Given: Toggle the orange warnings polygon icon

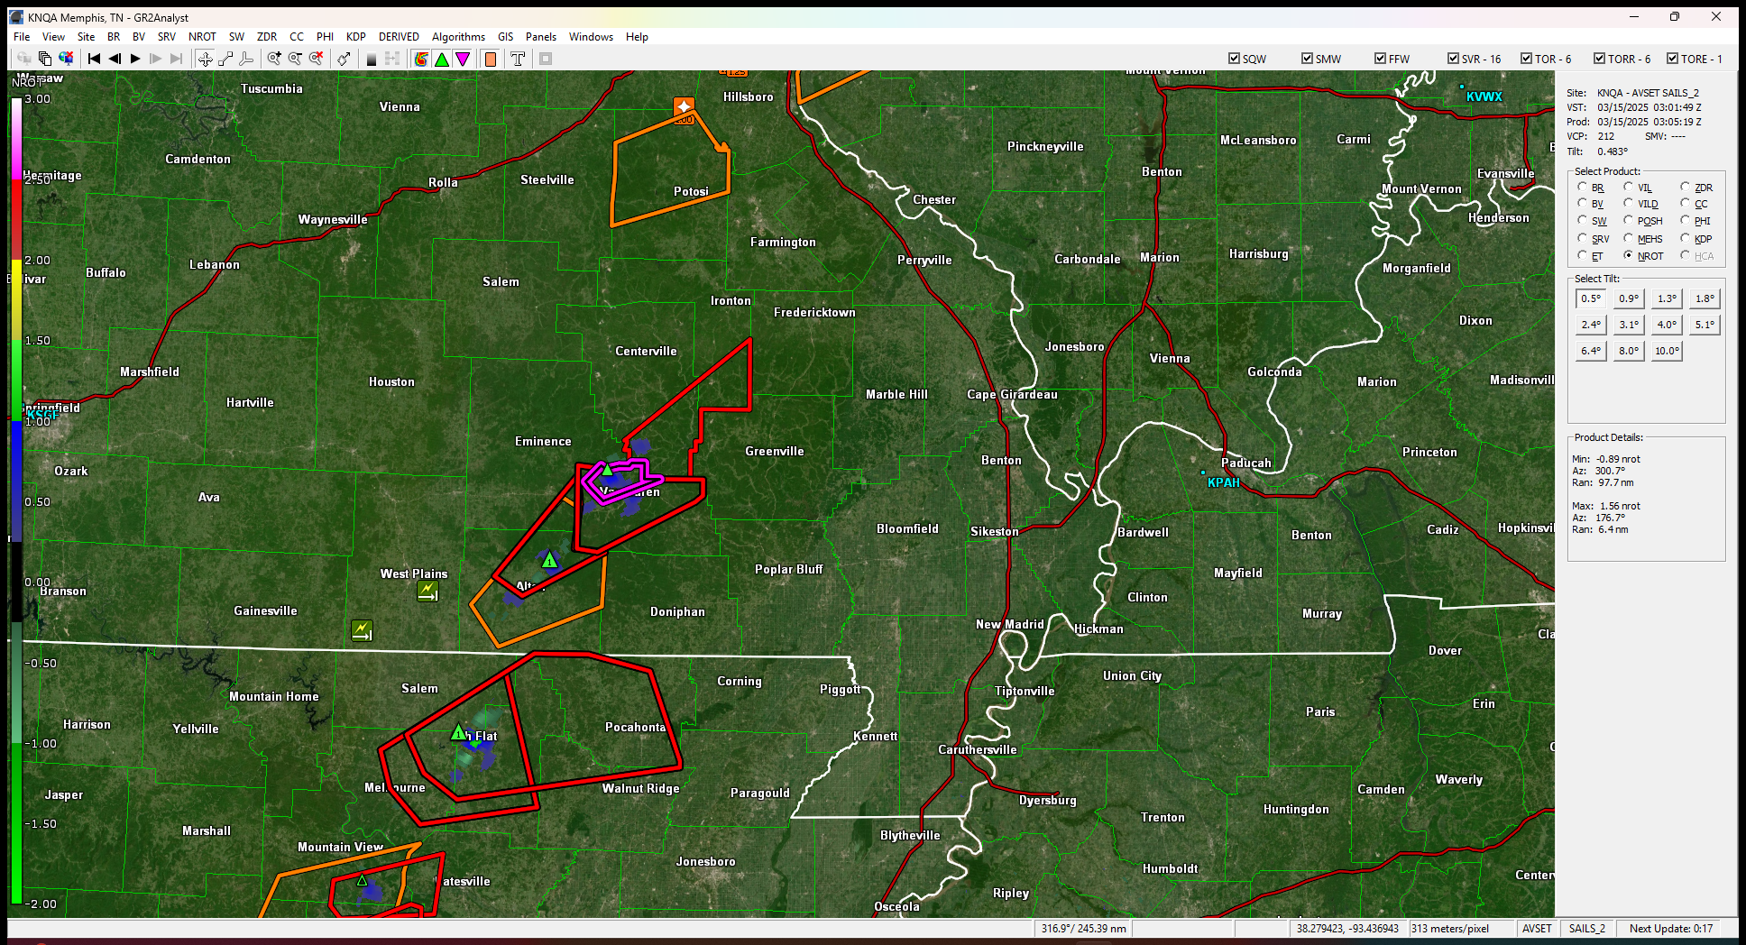Looking at the screenshot, I should 491,59.
